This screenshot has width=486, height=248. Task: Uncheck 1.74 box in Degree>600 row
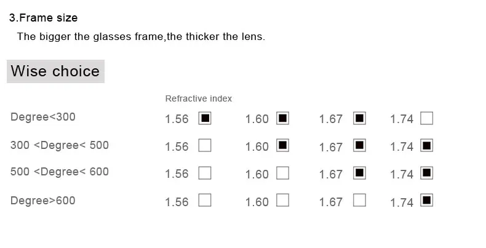tap(427, 200)
